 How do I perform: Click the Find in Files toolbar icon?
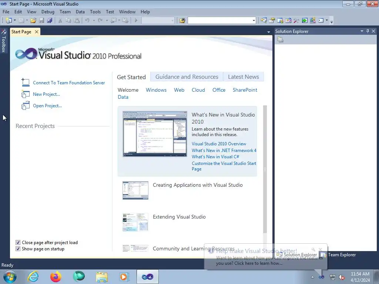point(182,21)
